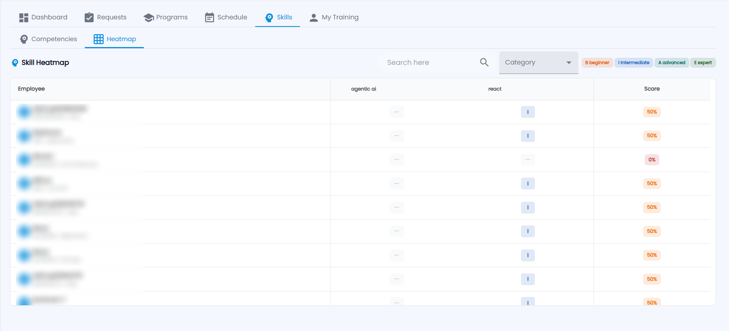
Task: Click the search magnifier icon
Action: pyautogui.click(x=484, y=62)
